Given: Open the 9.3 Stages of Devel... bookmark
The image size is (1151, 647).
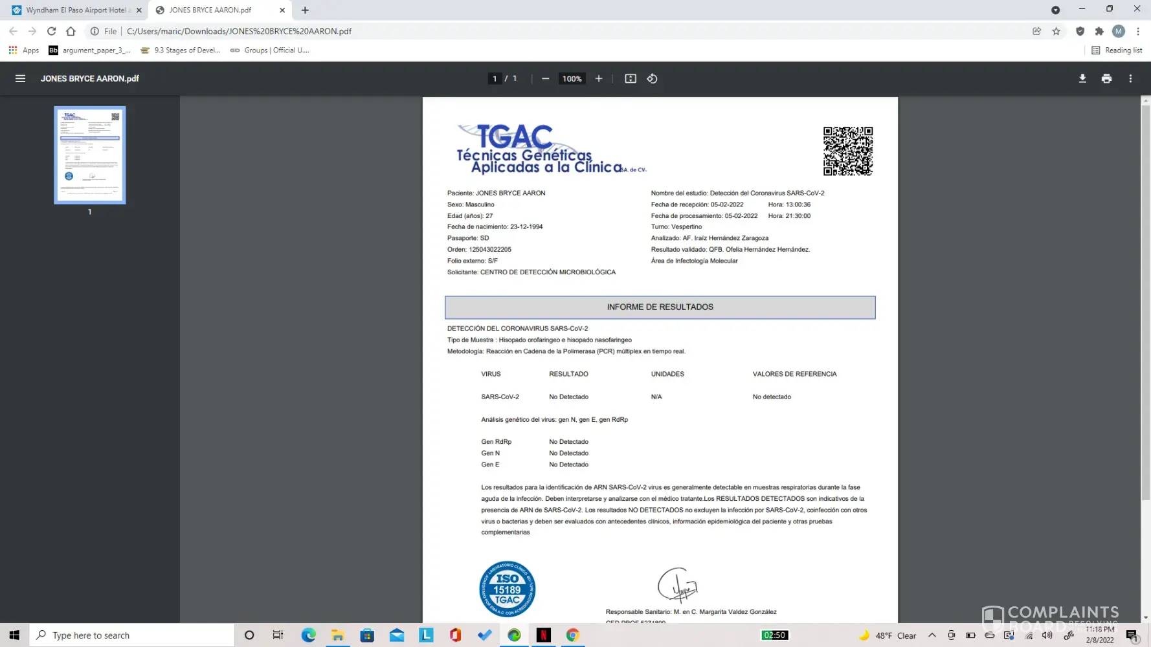Looking at the screenshot, I should [181, 50].
